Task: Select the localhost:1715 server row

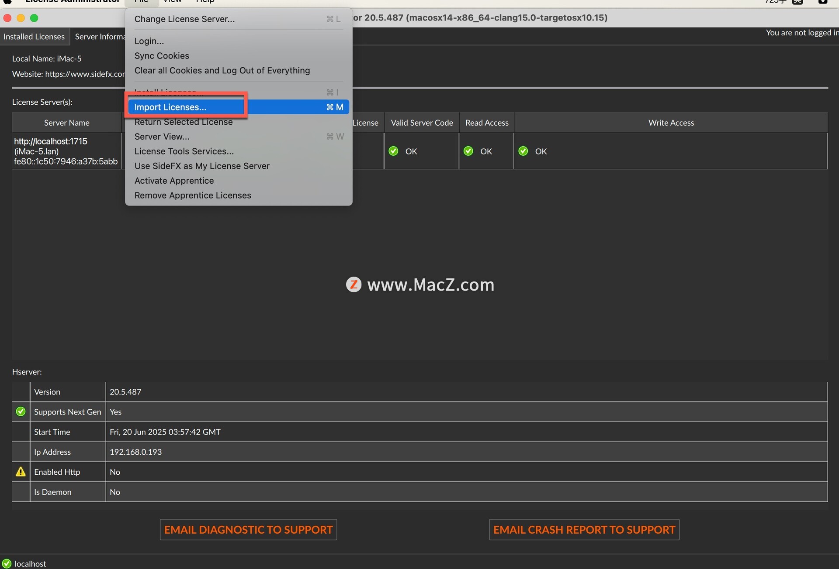Action: [66, 151]
